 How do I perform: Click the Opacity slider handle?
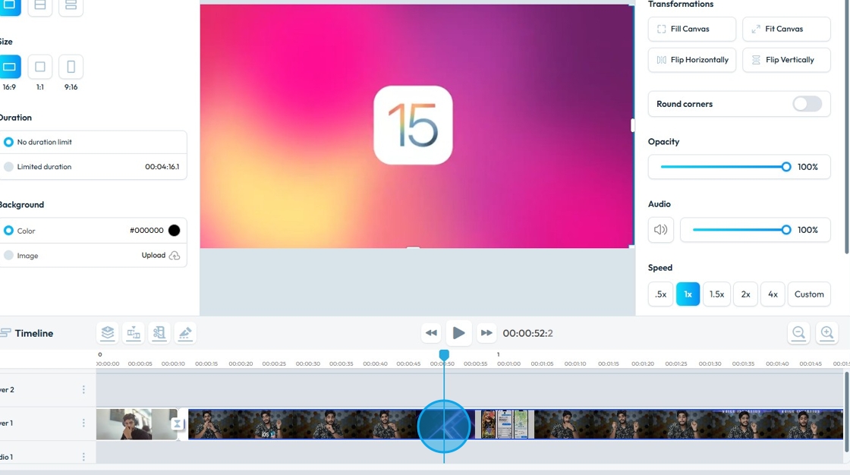point(786,167)
